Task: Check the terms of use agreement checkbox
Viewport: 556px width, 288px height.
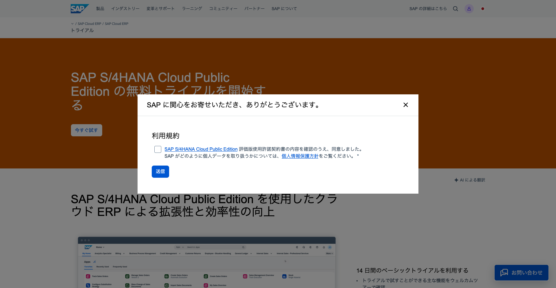Action: (158, 149)
